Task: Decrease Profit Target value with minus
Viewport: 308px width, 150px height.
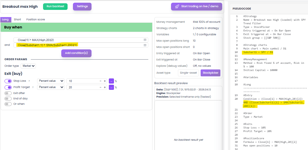Action: pyautogui.click(x=100, y=87)
